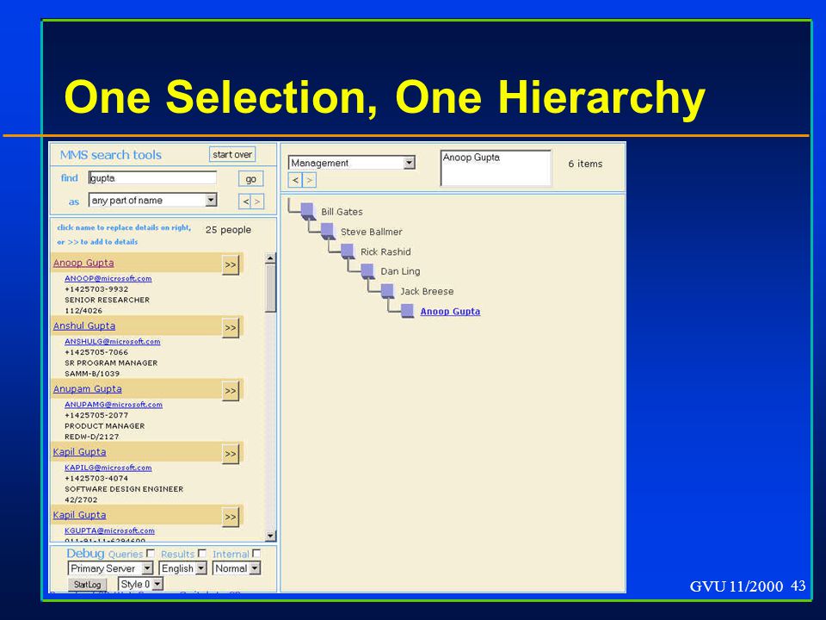826x620 pixels.
Task: Click the StartLog button
Action: [x=88, y=585]
